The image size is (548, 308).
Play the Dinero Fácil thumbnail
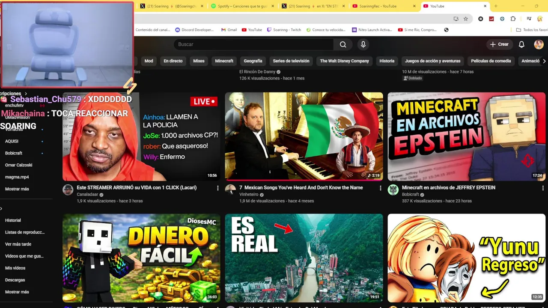pos(141,258)
